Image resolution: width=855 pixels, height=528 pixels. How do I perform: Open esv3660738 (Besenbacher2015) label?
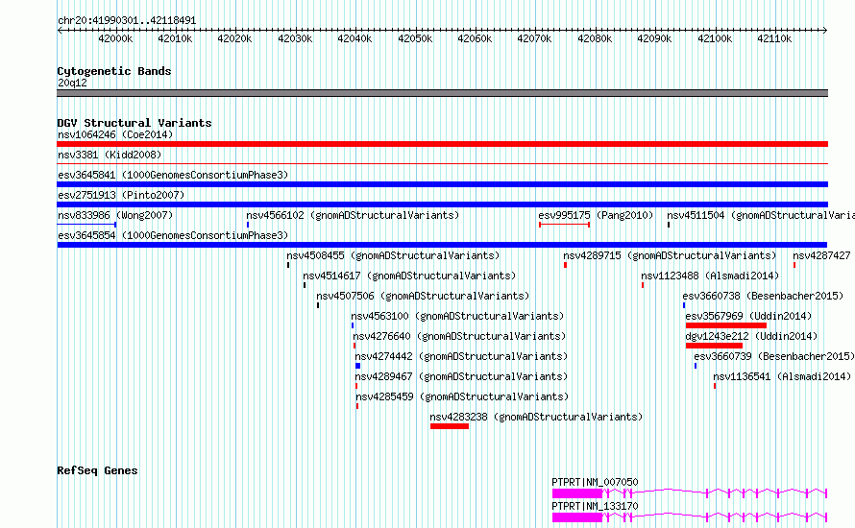tap(763, 296)
